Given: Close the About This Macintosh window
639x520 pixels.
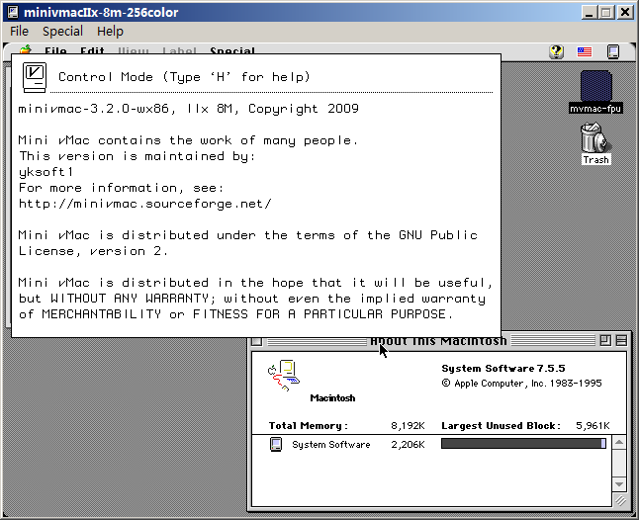Looking at the screenshot, I should point(257,341).
